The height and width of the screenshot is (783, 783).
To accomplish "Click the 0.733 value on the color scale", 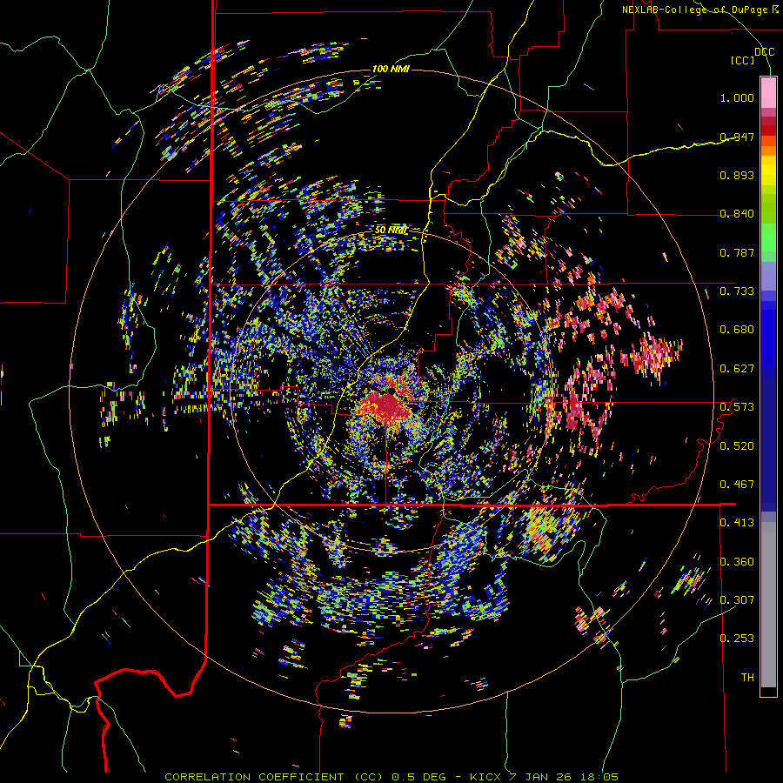I will point(737,291).
